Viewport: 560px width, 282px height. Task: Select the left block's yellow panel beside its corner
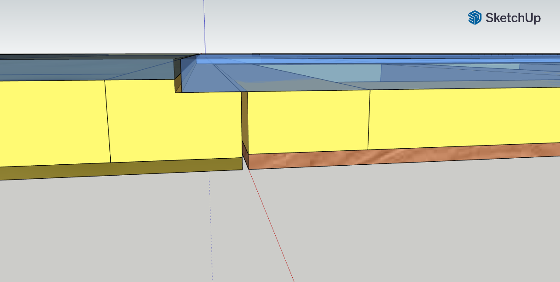coord(174,126)
